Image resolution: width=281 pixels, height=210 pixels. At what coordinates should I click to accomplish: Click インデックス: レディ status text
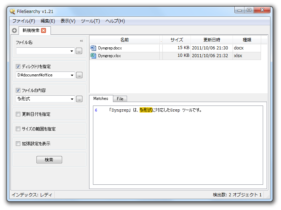pyautogui.click(x=32, y=195)
